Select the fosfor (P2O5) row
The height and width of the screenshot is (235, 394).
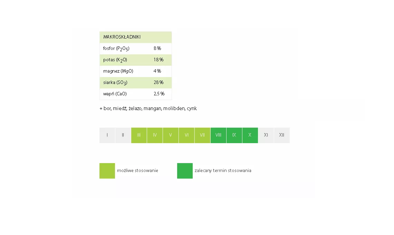pyautogui.click(x=135, y=49)
